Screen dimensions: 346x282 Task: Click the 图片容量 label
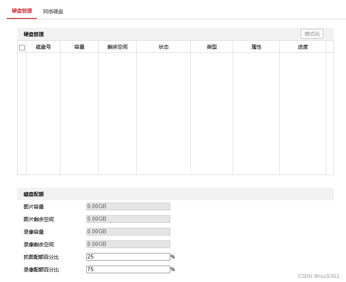[x=34, y=207]
